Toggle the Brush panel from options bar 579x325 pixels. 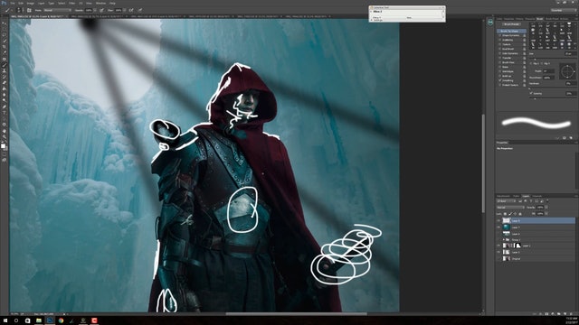(x=29, y=10)
